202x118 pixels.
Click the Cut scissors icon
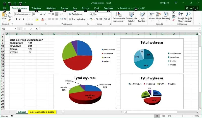(9, 13)
